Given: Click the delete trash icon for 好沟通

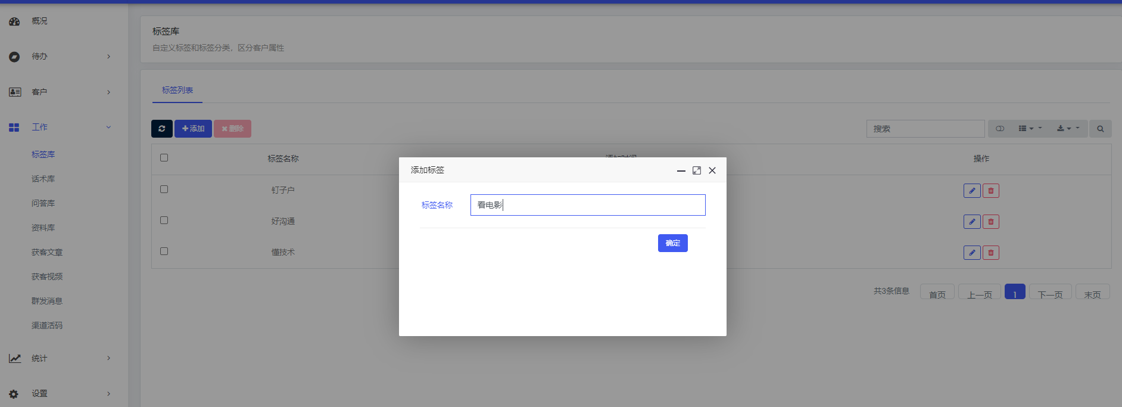Looking at the screenshot, I should click(x=990, y=222).
